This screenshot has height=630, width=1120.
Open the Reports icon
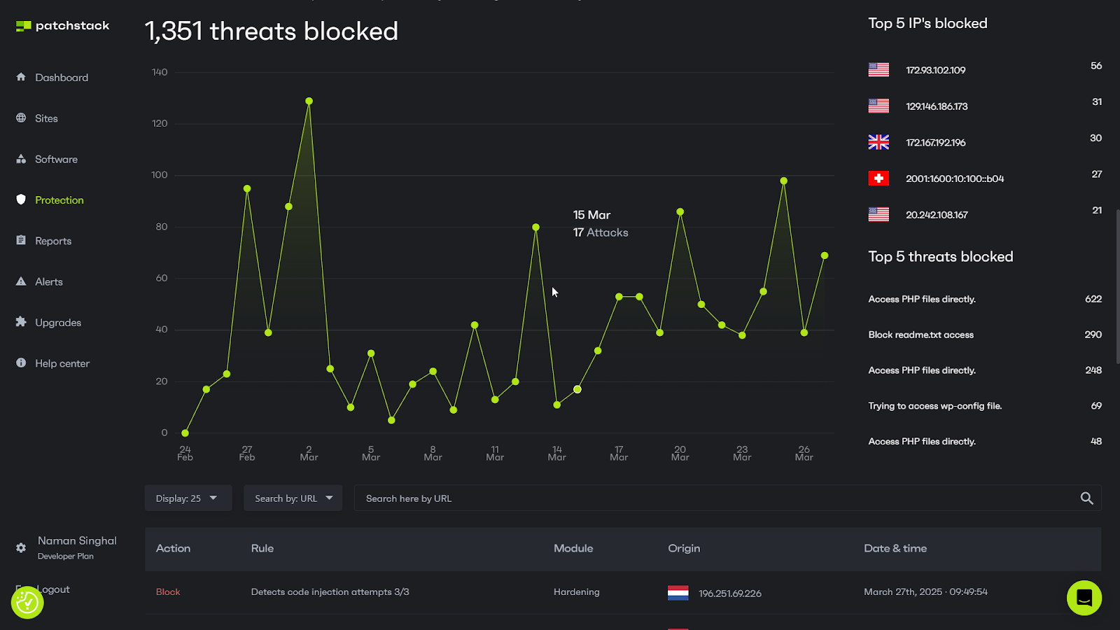(21, 240)
